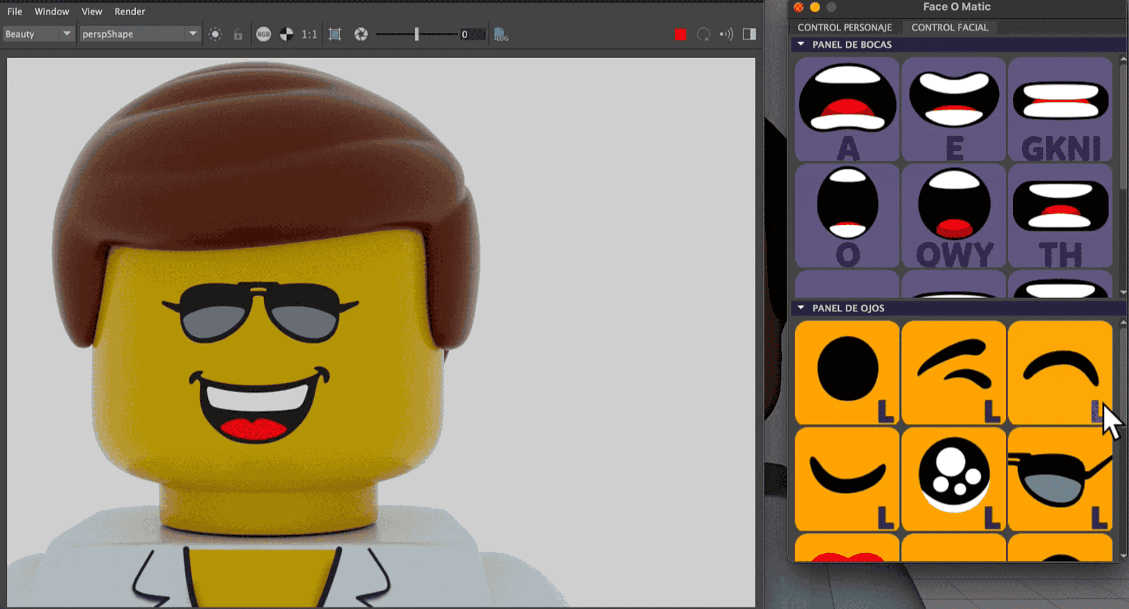Toggle the camera lock icon
The width and height of the screenshot is (1129, 609).
pyautogui.click(x=238, y=34)
